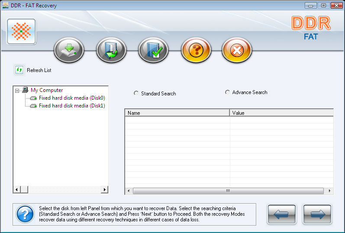345x233 pixels.
Task: Click the Back left-arrow button
Action: point(282,214)
